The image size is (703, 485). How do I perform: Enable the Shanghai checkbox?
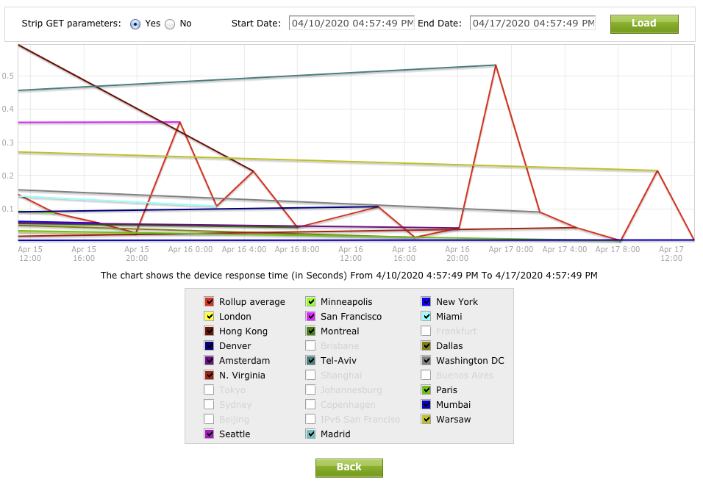point(311,376)
